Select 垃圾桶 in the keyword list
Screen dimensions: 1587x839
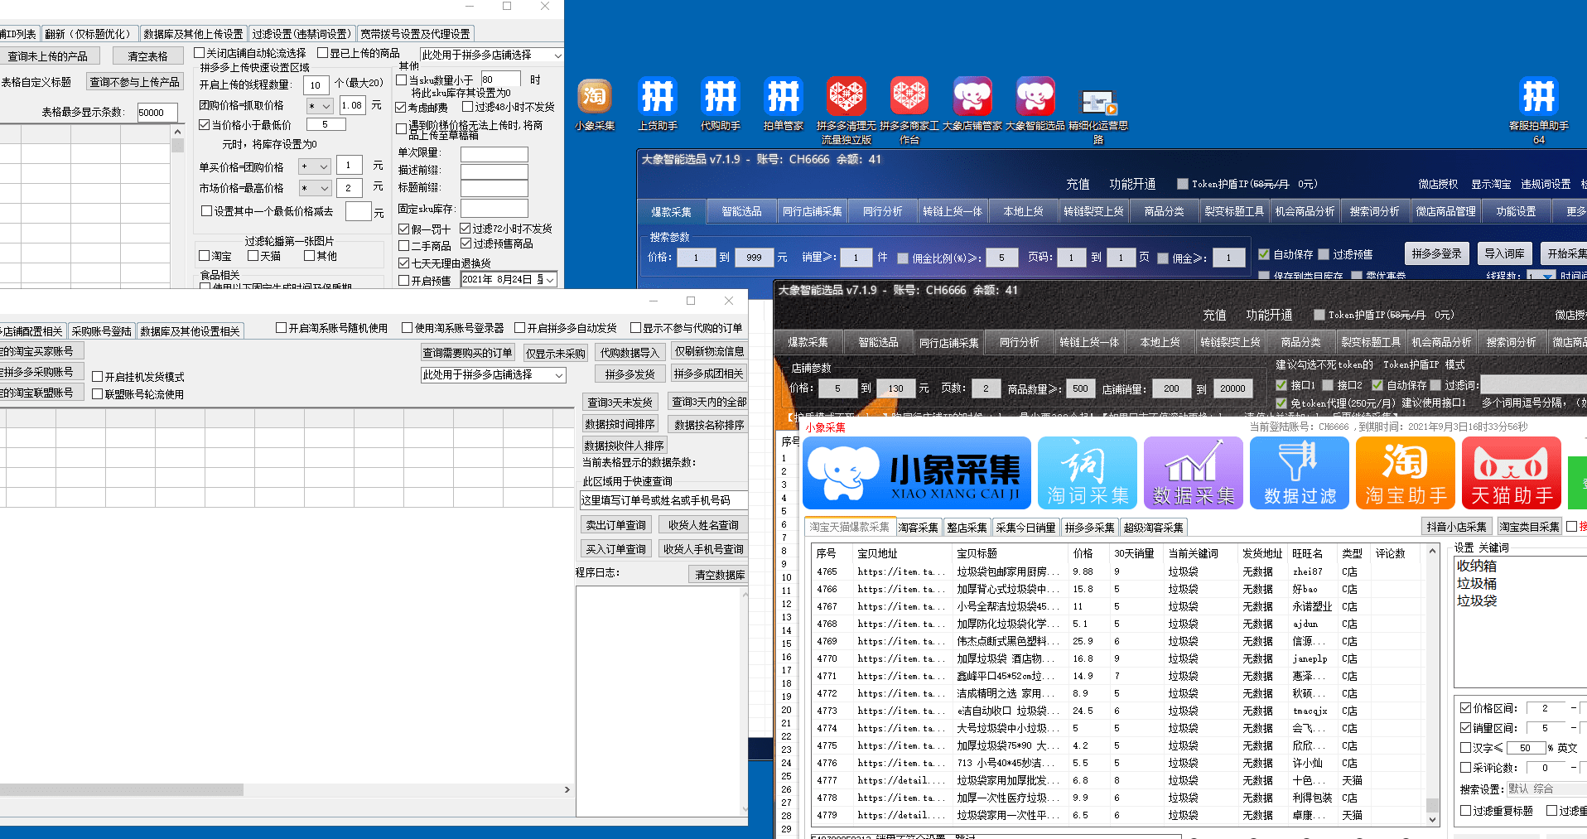[x=1477, y=584]
